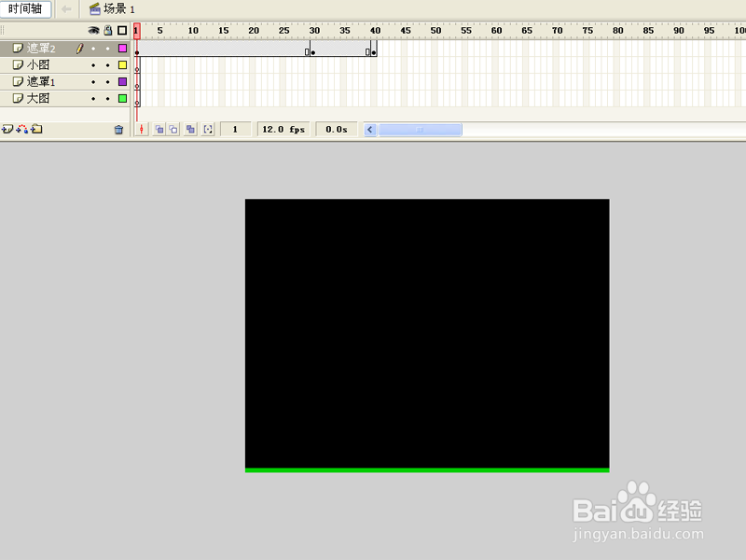Click the green strip at stage bottom
Image resolution: width=746 pixels, height=560 pixels.
pyautogui.click(x=427, y=470)
